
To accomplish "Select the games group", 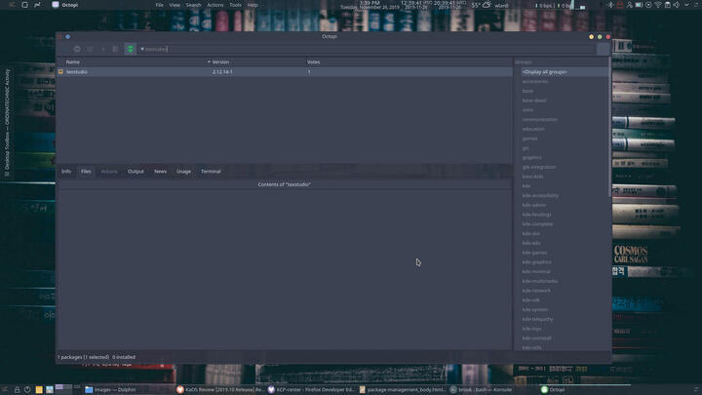I will click(x=529, y=138).
